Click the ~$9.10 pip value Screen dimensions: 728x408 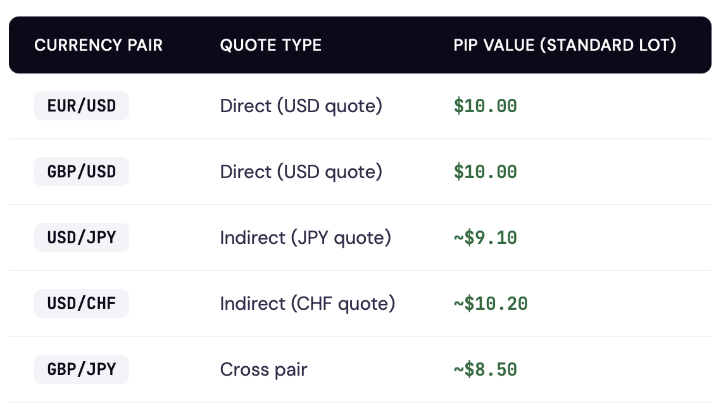point(485,238)
